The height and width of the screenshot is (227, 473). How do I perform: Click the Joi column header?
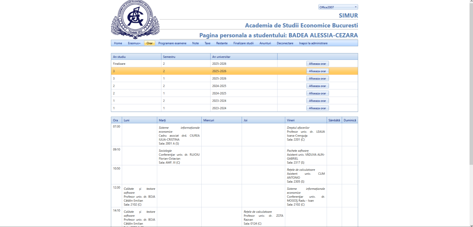point(263,120)
